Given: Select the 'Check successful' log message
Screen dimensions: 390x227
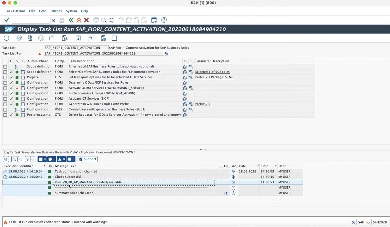Looking at the screenshot, I should 68,177.
